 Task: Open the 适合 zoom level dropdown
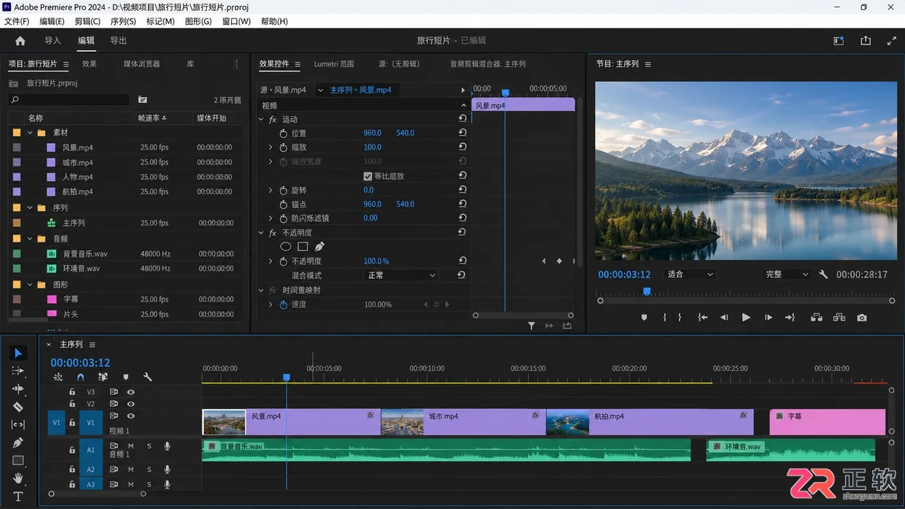point(690,275)
